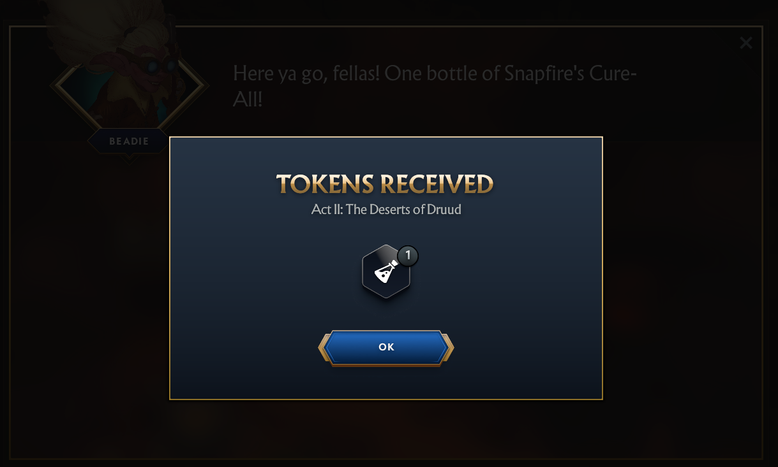This screenshot has width=778, height=467.
Task: Click the hexagon edge of the token
Action: click(x=366, y=272)
